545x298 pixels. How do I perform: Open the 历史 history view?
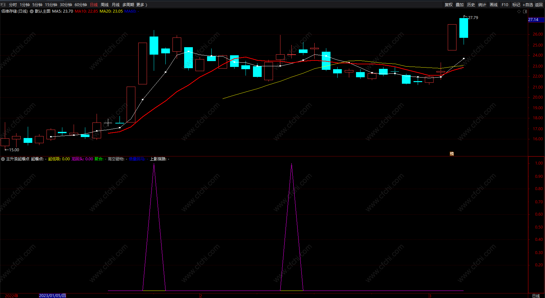pos(471,5)
